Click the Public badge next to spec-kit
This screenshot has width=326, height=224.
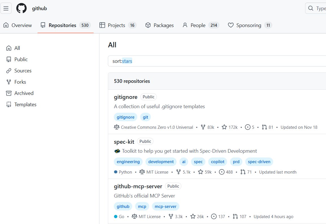(145, 141)
